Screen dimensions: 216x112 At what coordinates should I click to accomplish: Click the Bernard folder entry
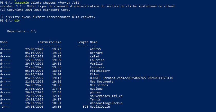96,53
